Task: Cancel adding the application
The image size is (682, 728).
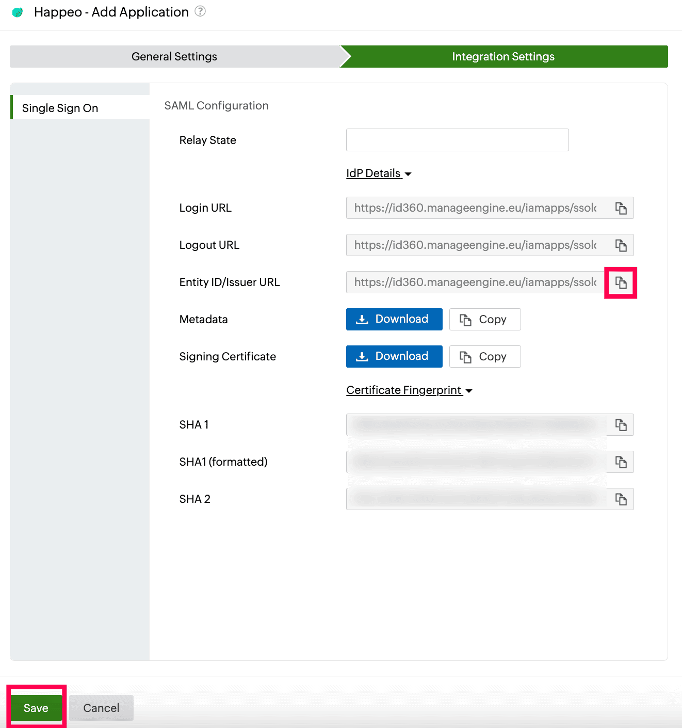Action: [101, 708]
